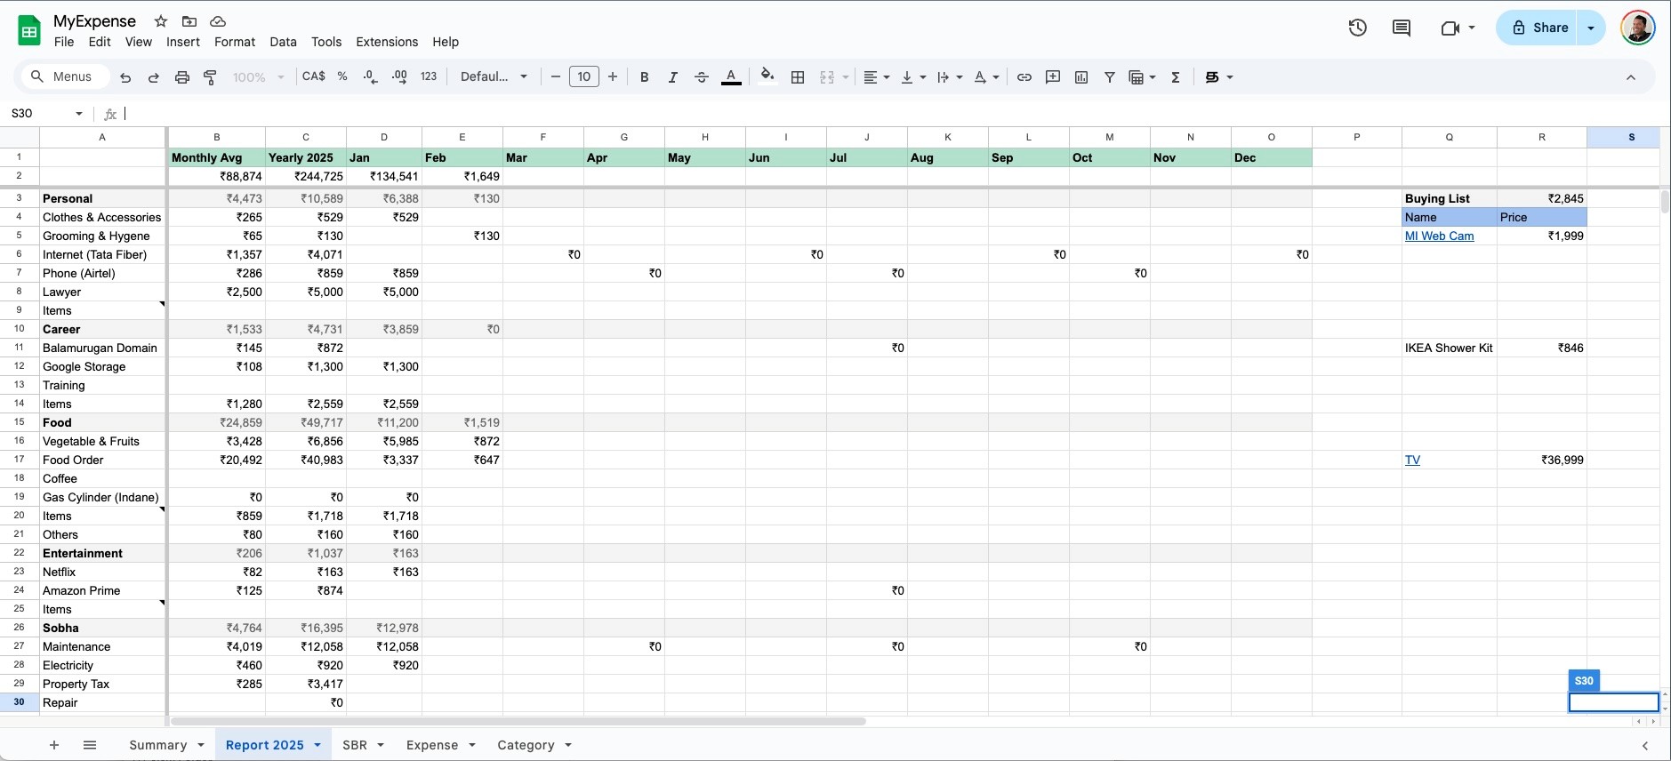View cloud save status icon
The width and height of the screenshot is (1671, 761).
[218, 20]
